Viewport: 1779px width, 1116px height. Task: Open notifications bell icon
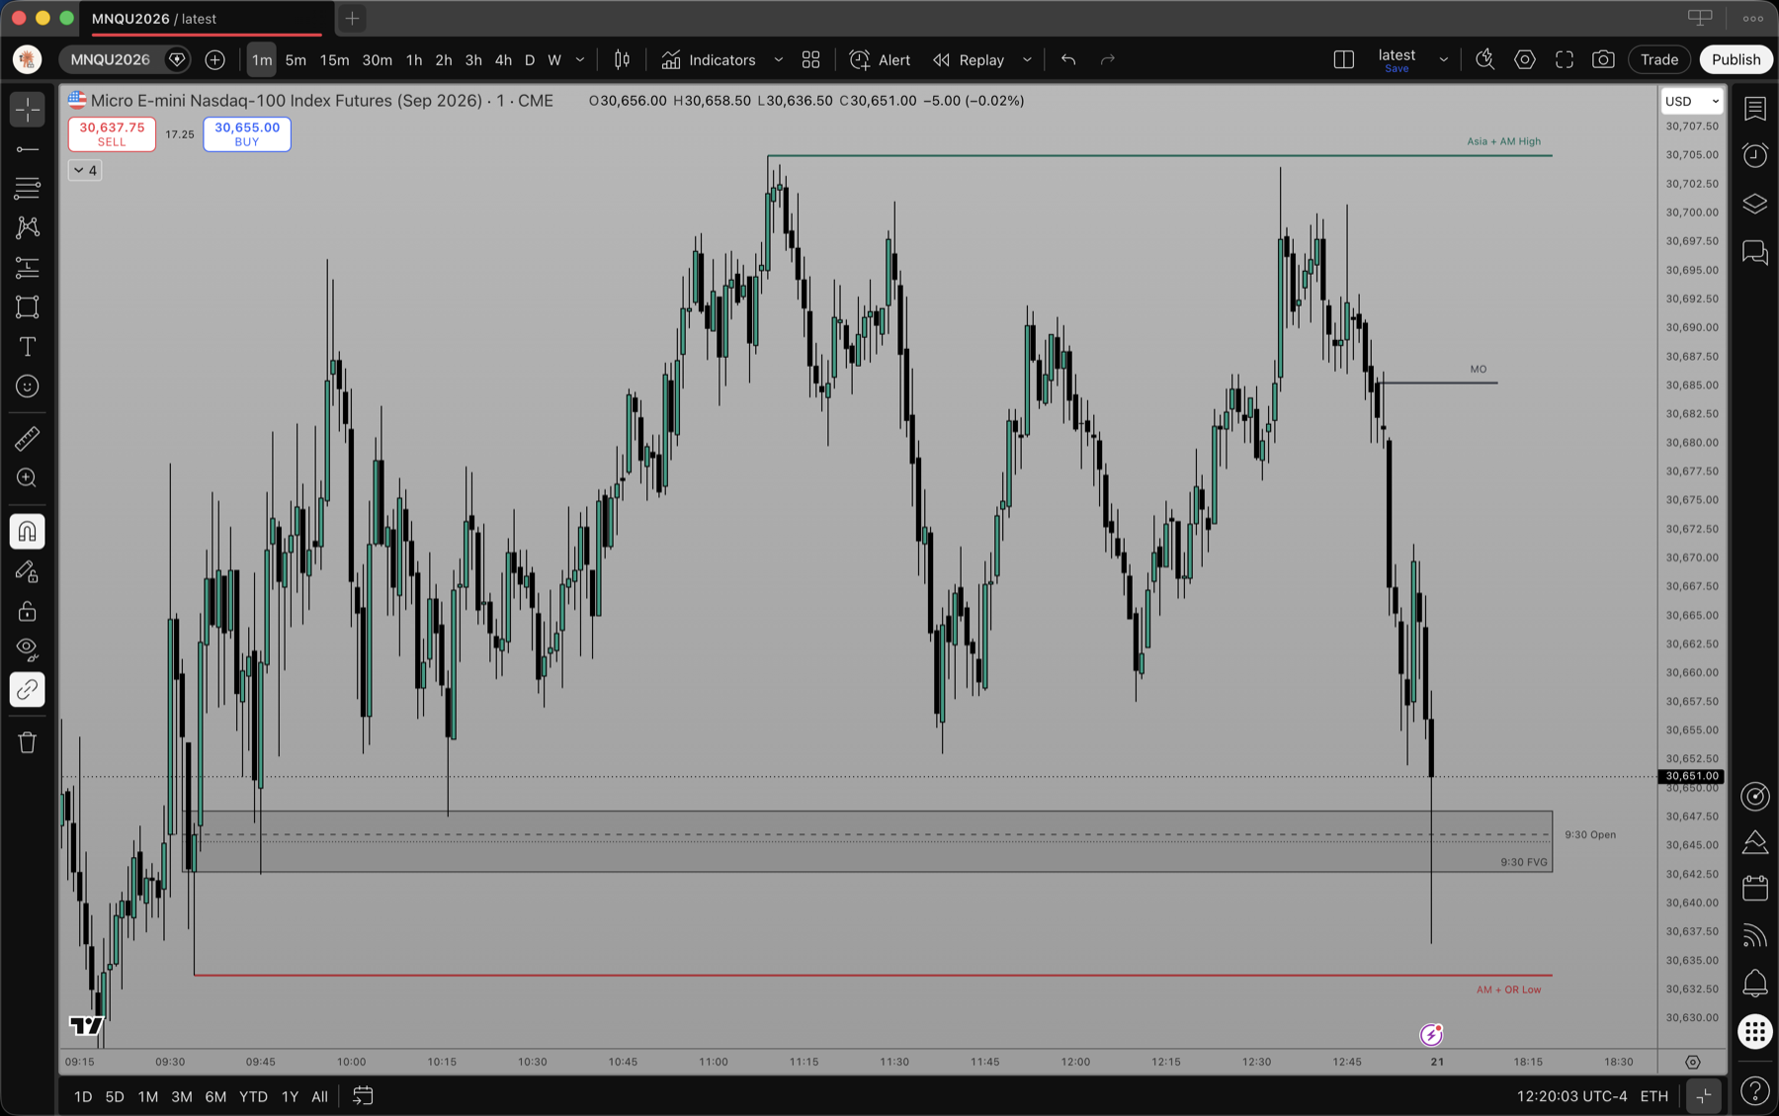(1755, 983)
